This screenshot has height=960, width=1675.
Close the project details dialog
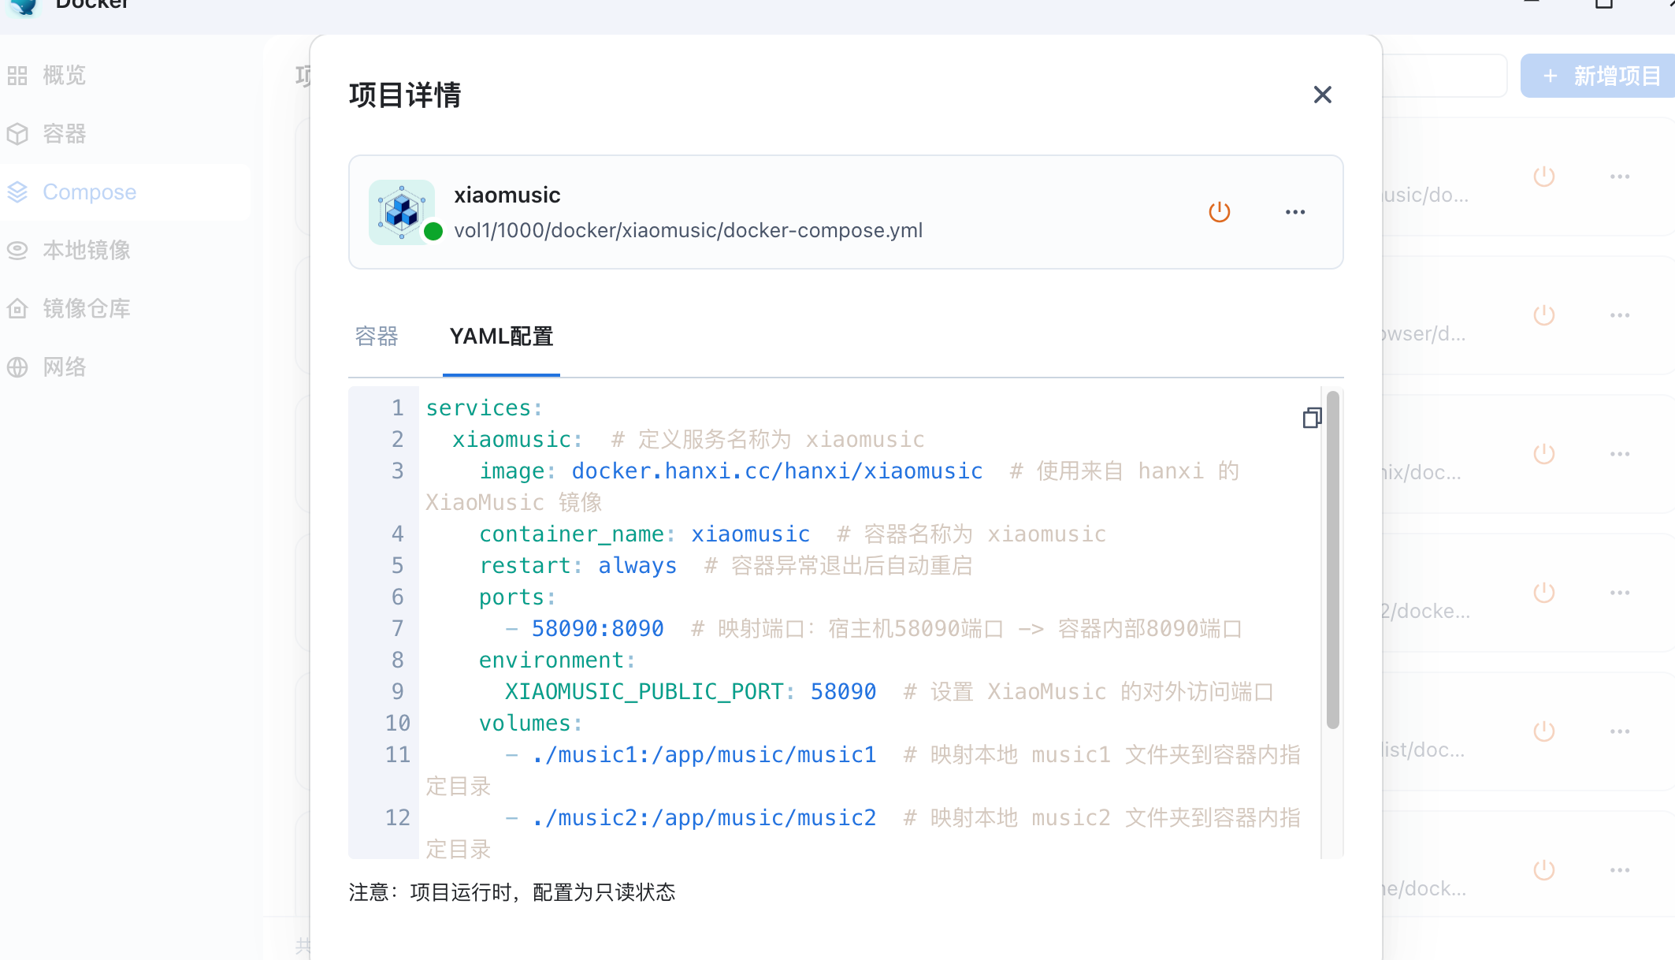[x=1322, y=95]
